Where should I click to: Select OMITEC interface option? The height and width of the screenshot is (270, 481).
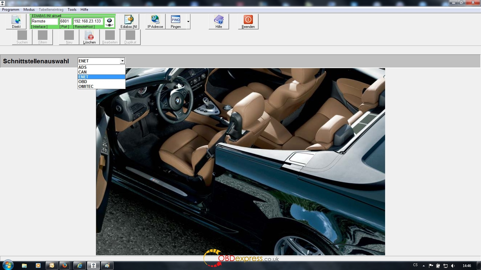tap(86, 86)
